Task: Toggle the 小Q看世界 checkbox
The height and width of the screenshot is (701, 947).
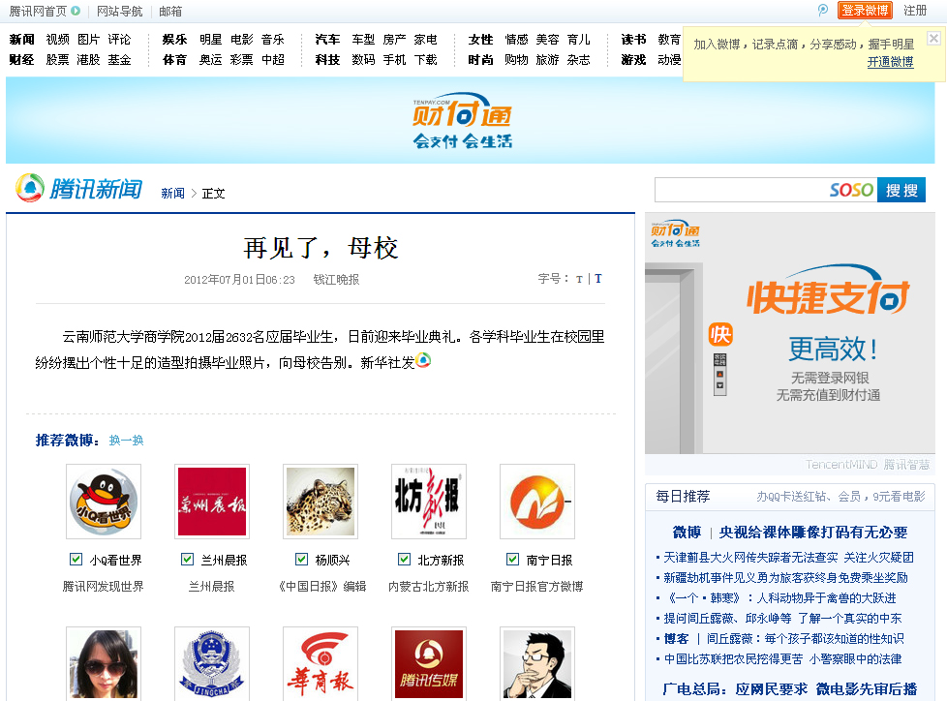Action: (76, 559)
